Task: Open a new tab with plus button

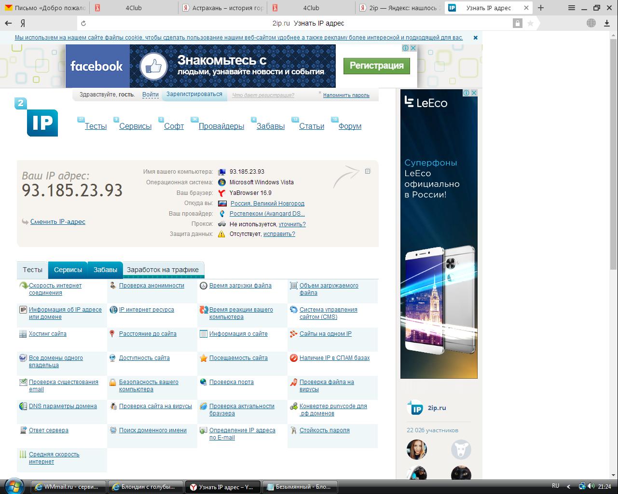Action: pyautogui.click(x=541, y=8)
